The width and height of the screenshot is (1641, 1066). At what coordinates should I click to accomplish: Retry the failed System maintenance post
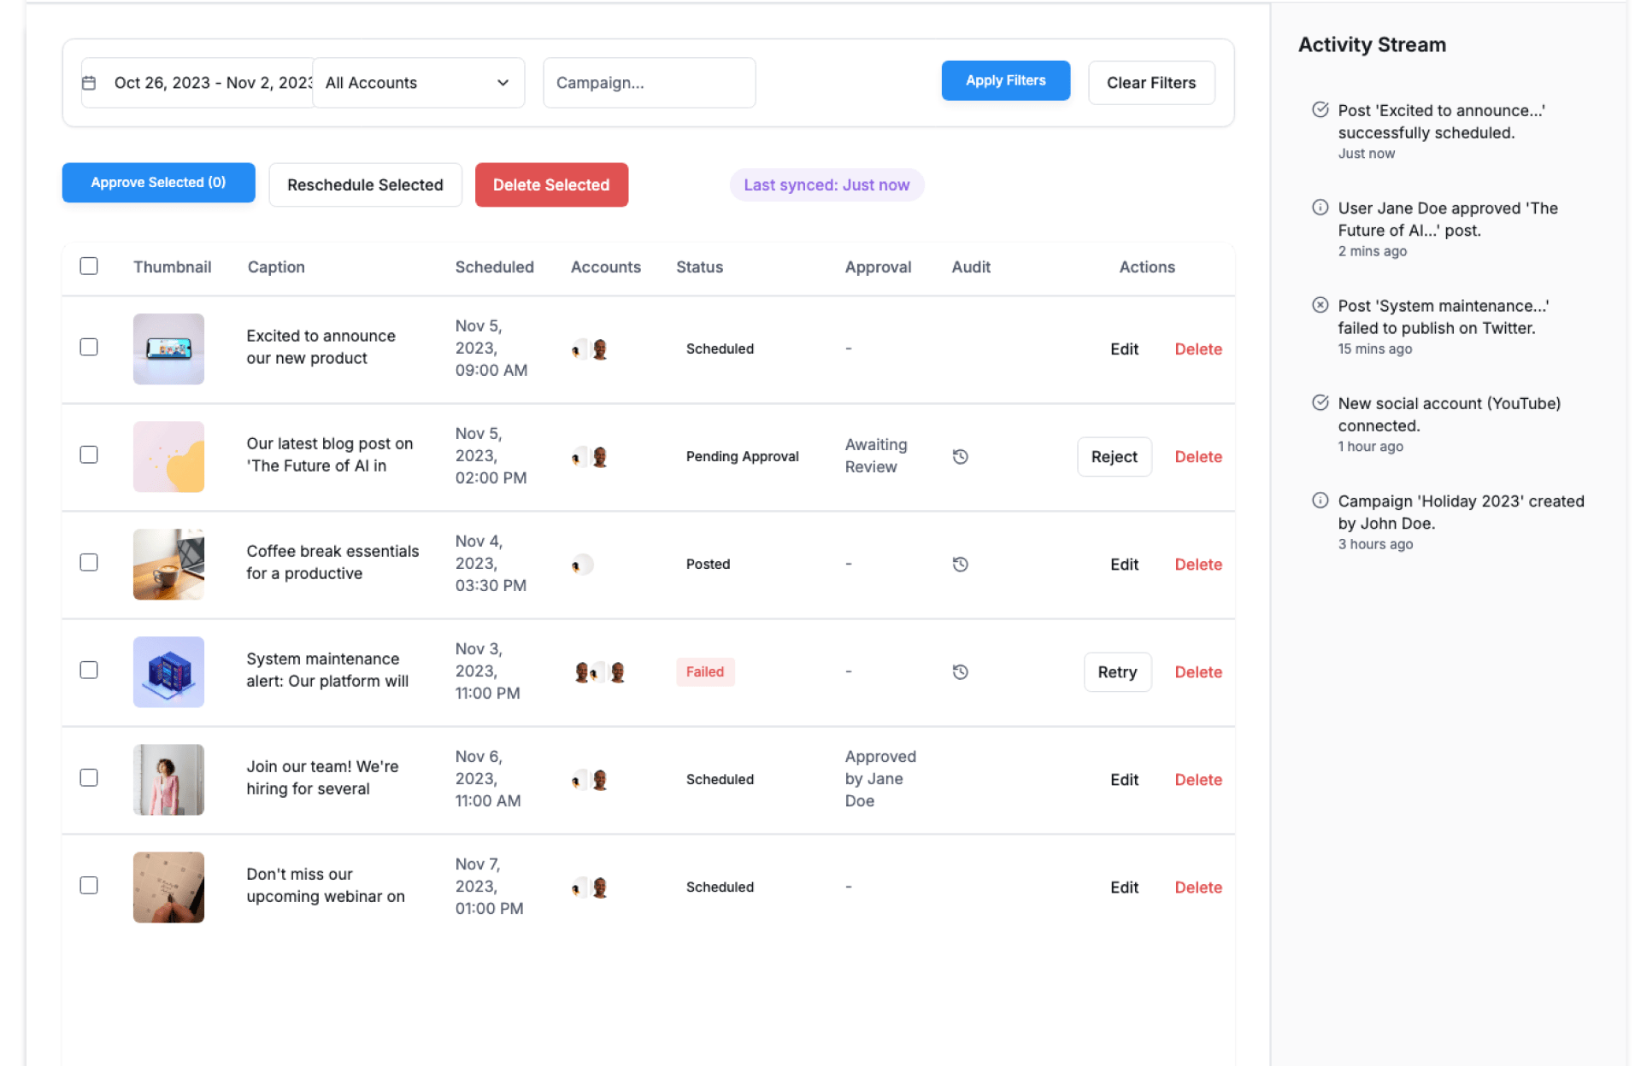point(1116,672)
